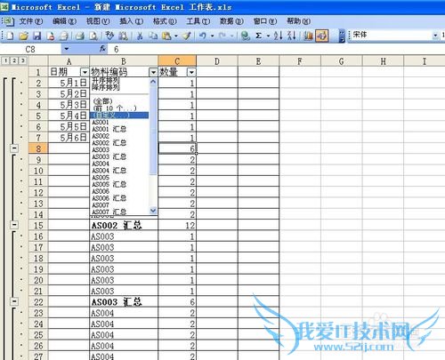Open the 编辑 menu
This screenshot has height=360, width=445.
(x=64, y=21)
